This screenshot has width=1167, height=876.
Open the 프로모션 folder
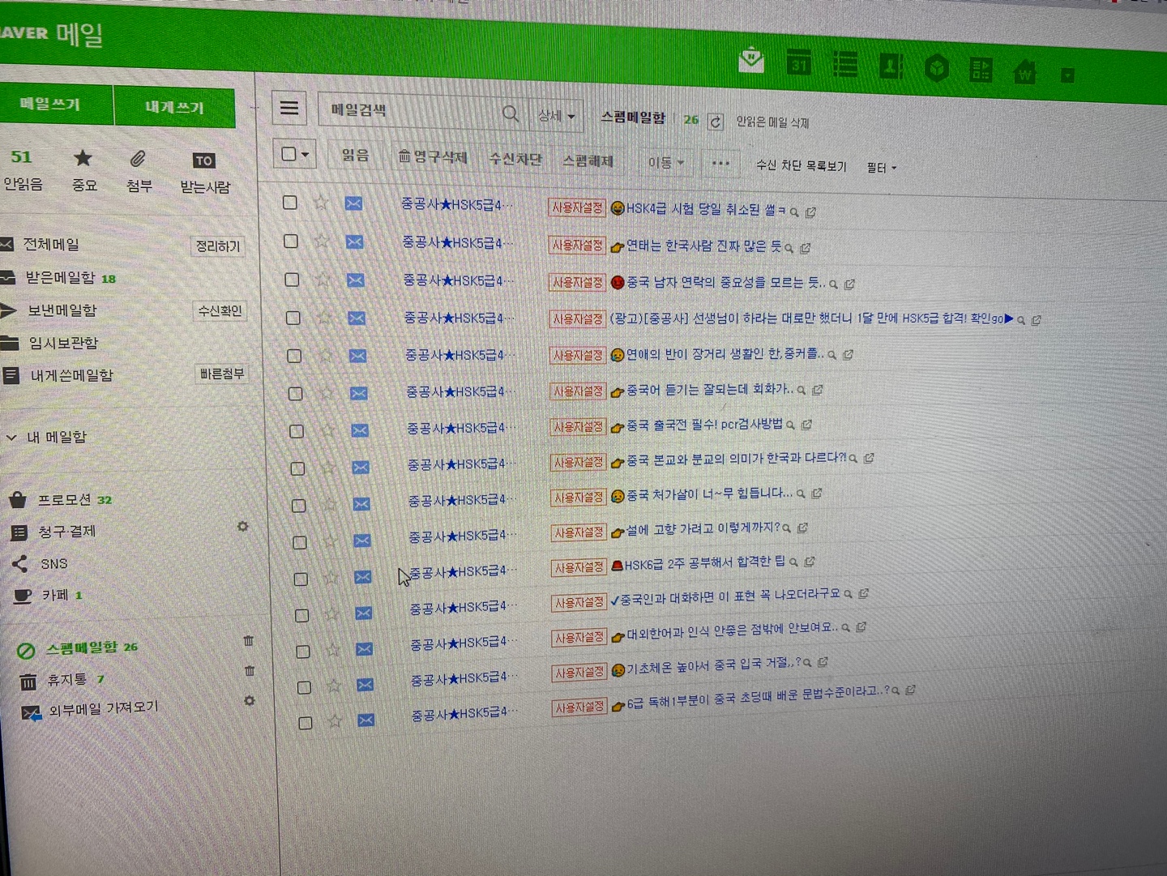coord(64,499)
